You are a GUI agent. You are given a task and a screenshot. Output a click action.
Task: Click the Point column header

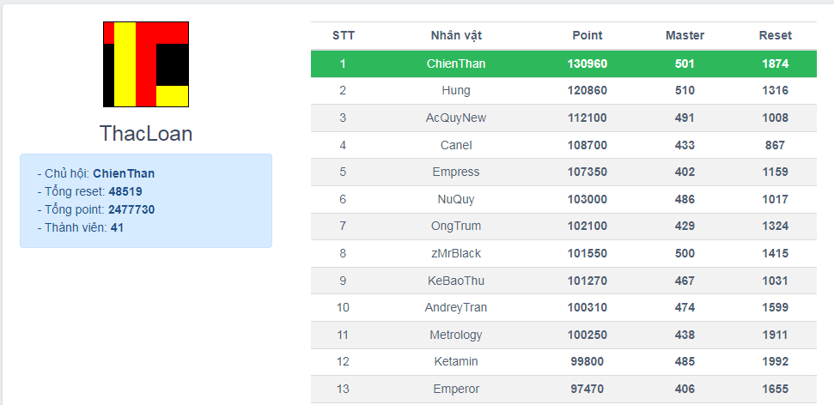coord(587,35)
